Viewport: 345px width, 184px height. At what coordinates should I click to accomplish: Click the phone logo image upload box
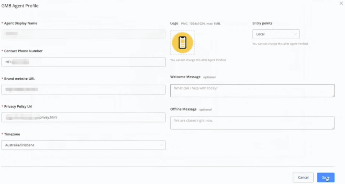(x=182, y=42)
